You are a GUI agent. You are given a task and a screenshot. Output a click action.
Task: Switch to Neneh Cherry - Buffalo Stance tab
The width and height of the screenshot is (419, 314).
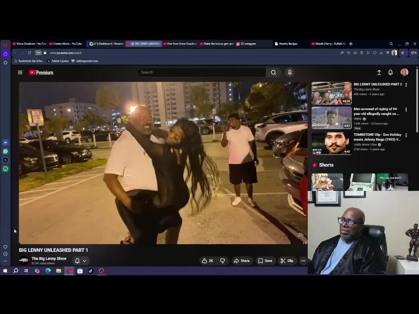pos(328,44)
